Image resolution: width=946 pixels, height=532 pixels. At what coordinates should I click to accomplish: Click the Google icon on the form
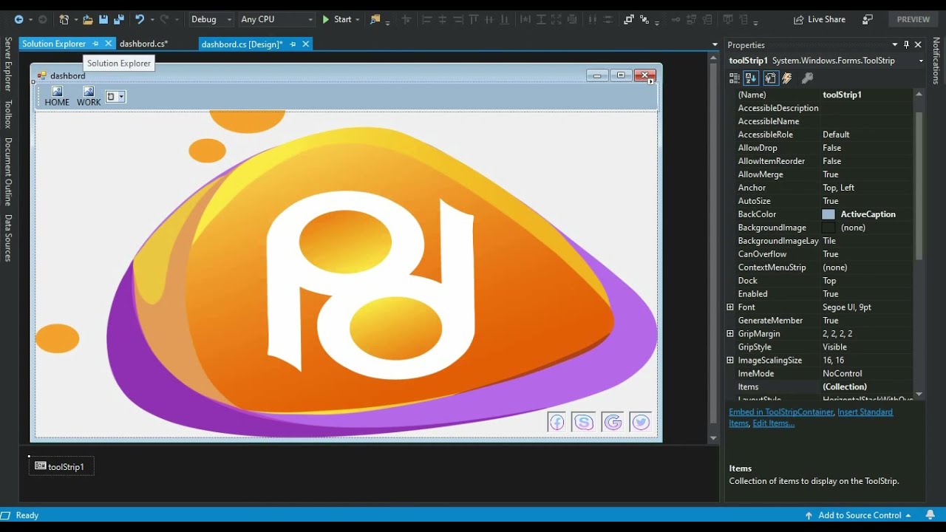click(x=613, y=422)
